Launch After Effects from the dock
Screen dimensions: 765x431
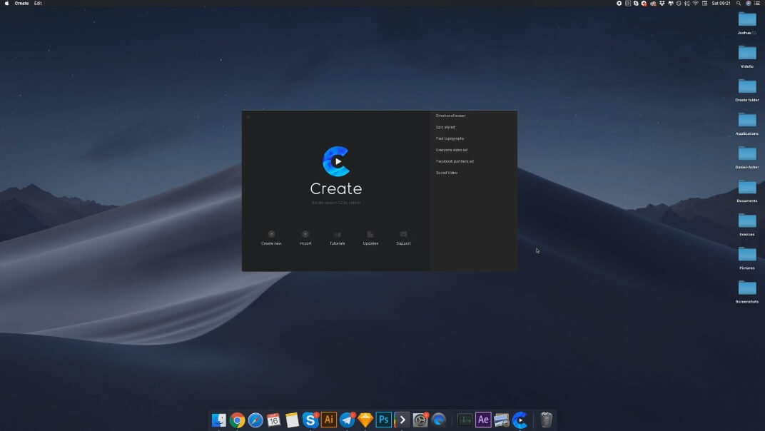(483, 420)
